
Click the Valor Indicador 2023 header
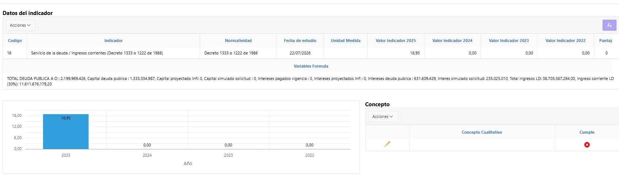[509, 41]
